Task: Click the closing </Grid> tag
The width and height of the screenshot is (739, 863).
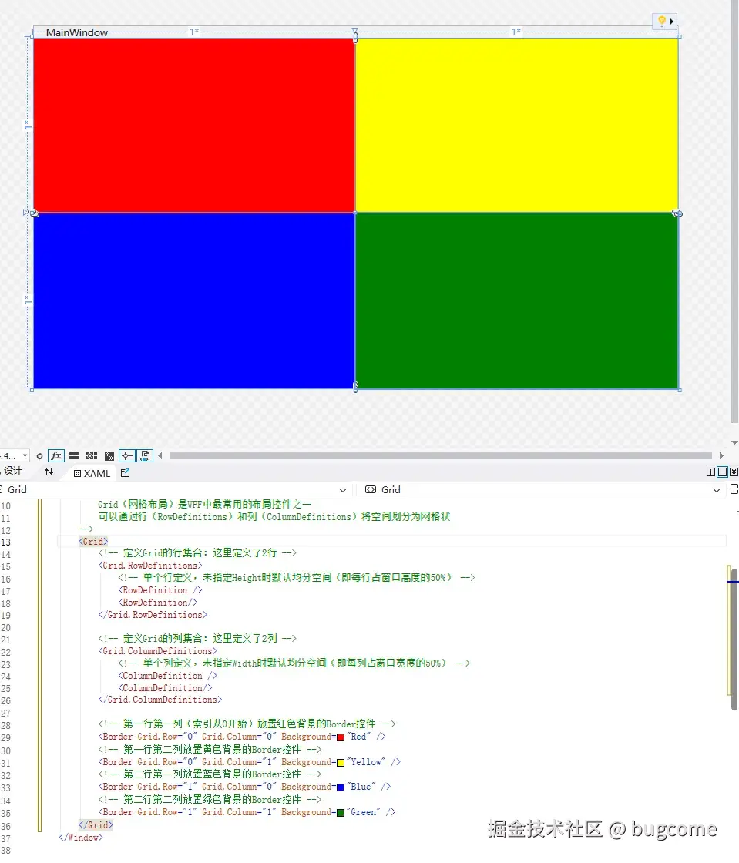Action: pyautogui.click(x=96, y=825)
